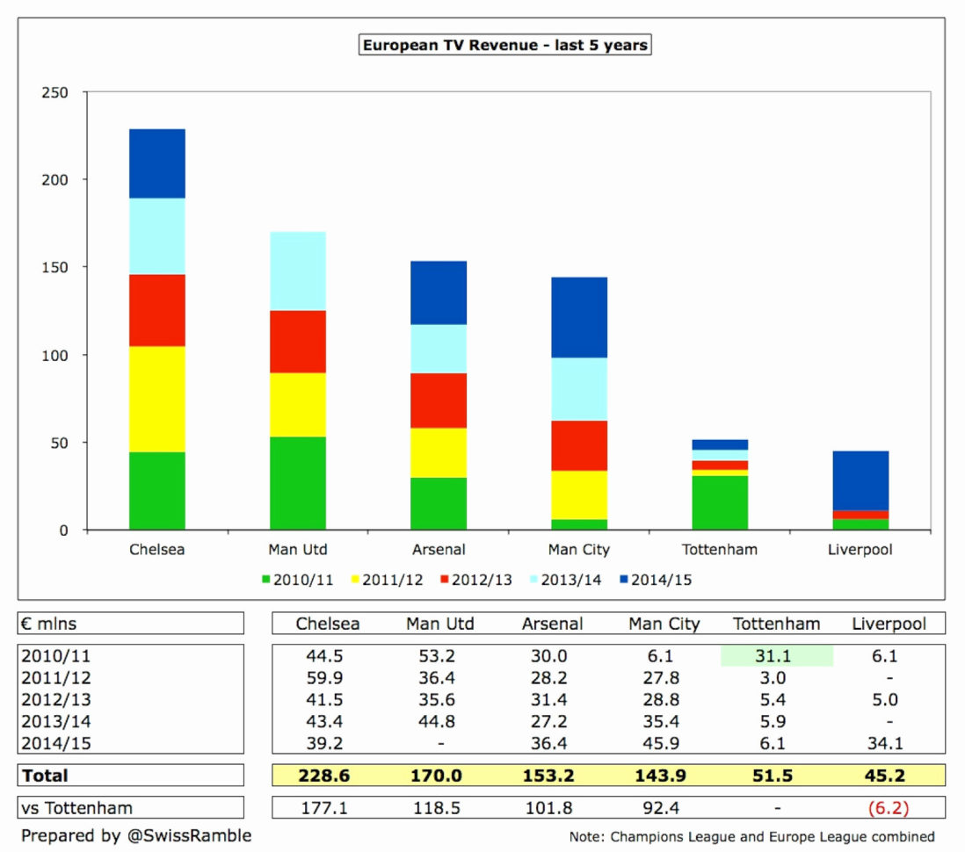Image resolution: width=965 pixels, height=852 pixels.
Task: Click Arsenal's red 2012/13 bar segment
Action: (x=439, y=401)
